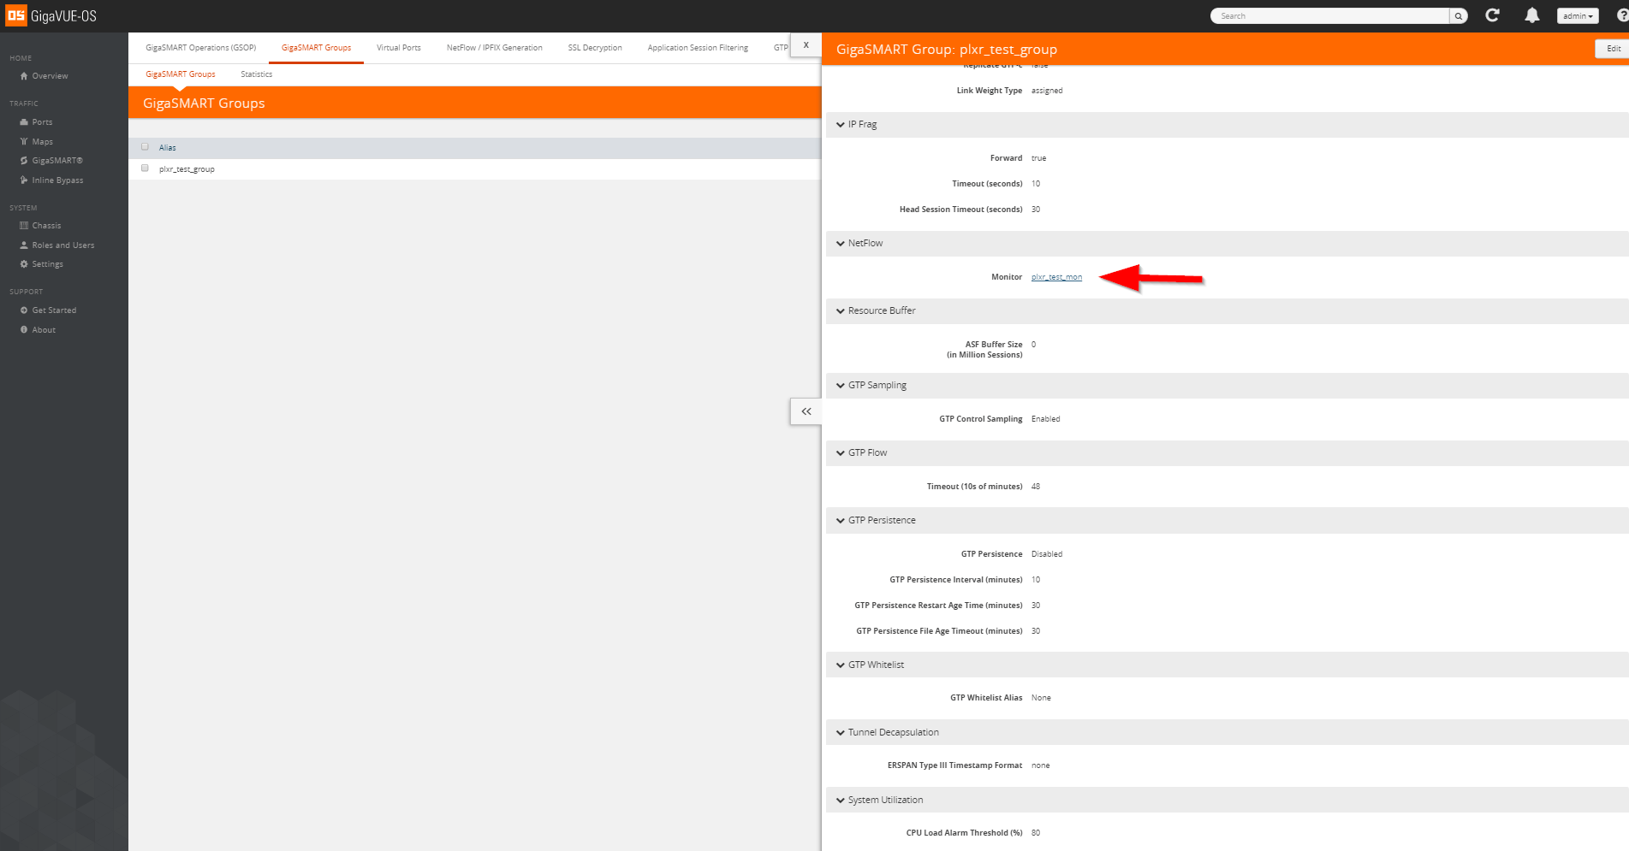The width and height of the screenshot is (1629, 851).
Task: Collapse panel with double-chevron button
Action: [806, 411]
